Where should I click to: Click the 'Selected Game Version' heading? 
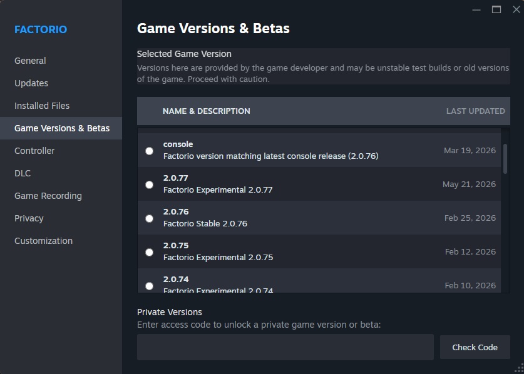pos(184,54)
